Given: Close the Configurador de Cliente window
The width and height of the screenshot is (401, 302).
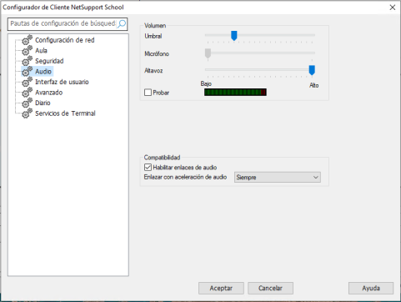Looking at the screenshot, I should tap(393, 8).
